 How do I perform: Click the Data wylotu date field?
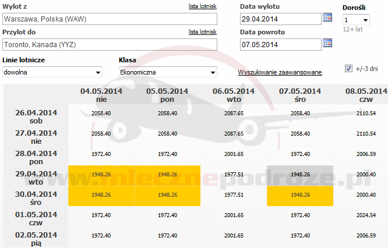[280, 19]
